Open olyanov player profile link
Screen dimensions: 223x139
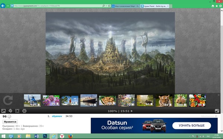[57, 116]
